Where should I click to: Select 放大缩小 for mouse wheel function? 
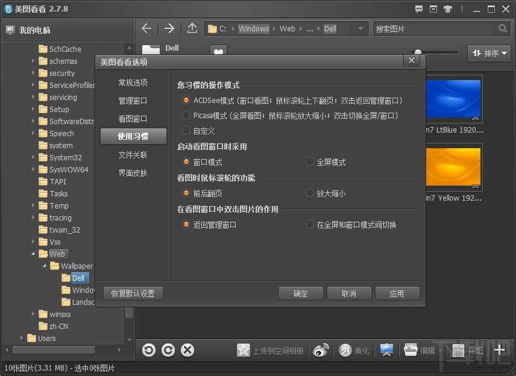click(310, 193)
